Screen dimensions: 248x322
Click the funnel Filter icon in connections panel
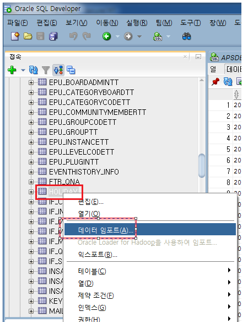click(46, 70)
